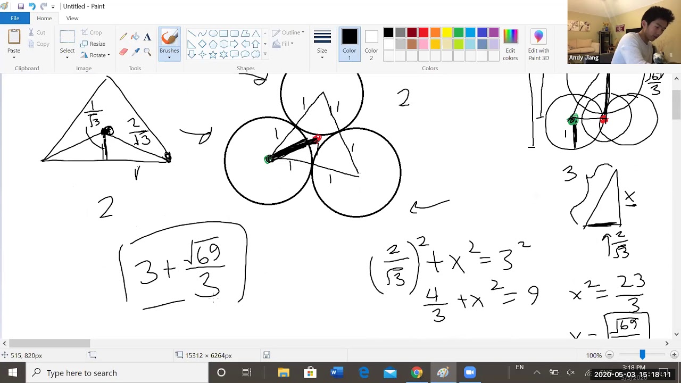Select Color 2 as active color

tap(371, 45)
